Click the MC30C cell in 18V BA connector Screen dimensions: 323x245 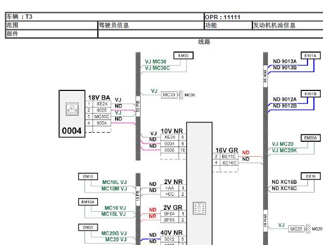tap(102, 117)
